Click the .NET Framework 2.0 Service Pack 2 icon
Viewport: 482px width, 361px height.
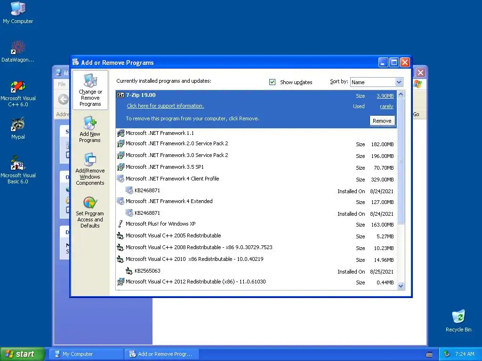[120, 143]
